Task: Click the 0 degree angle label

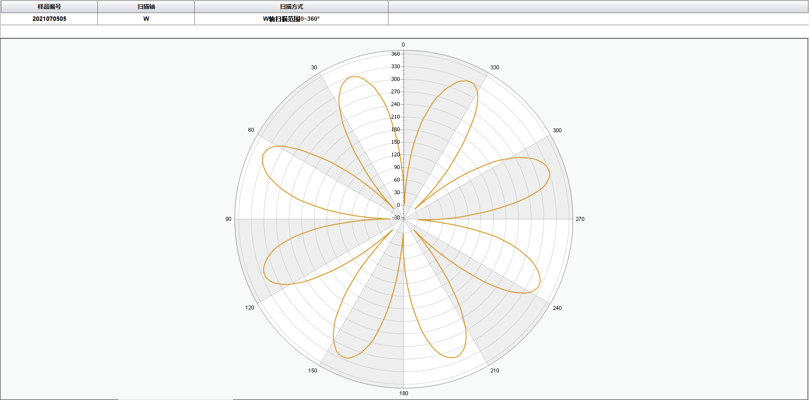Action: [403, 45]
